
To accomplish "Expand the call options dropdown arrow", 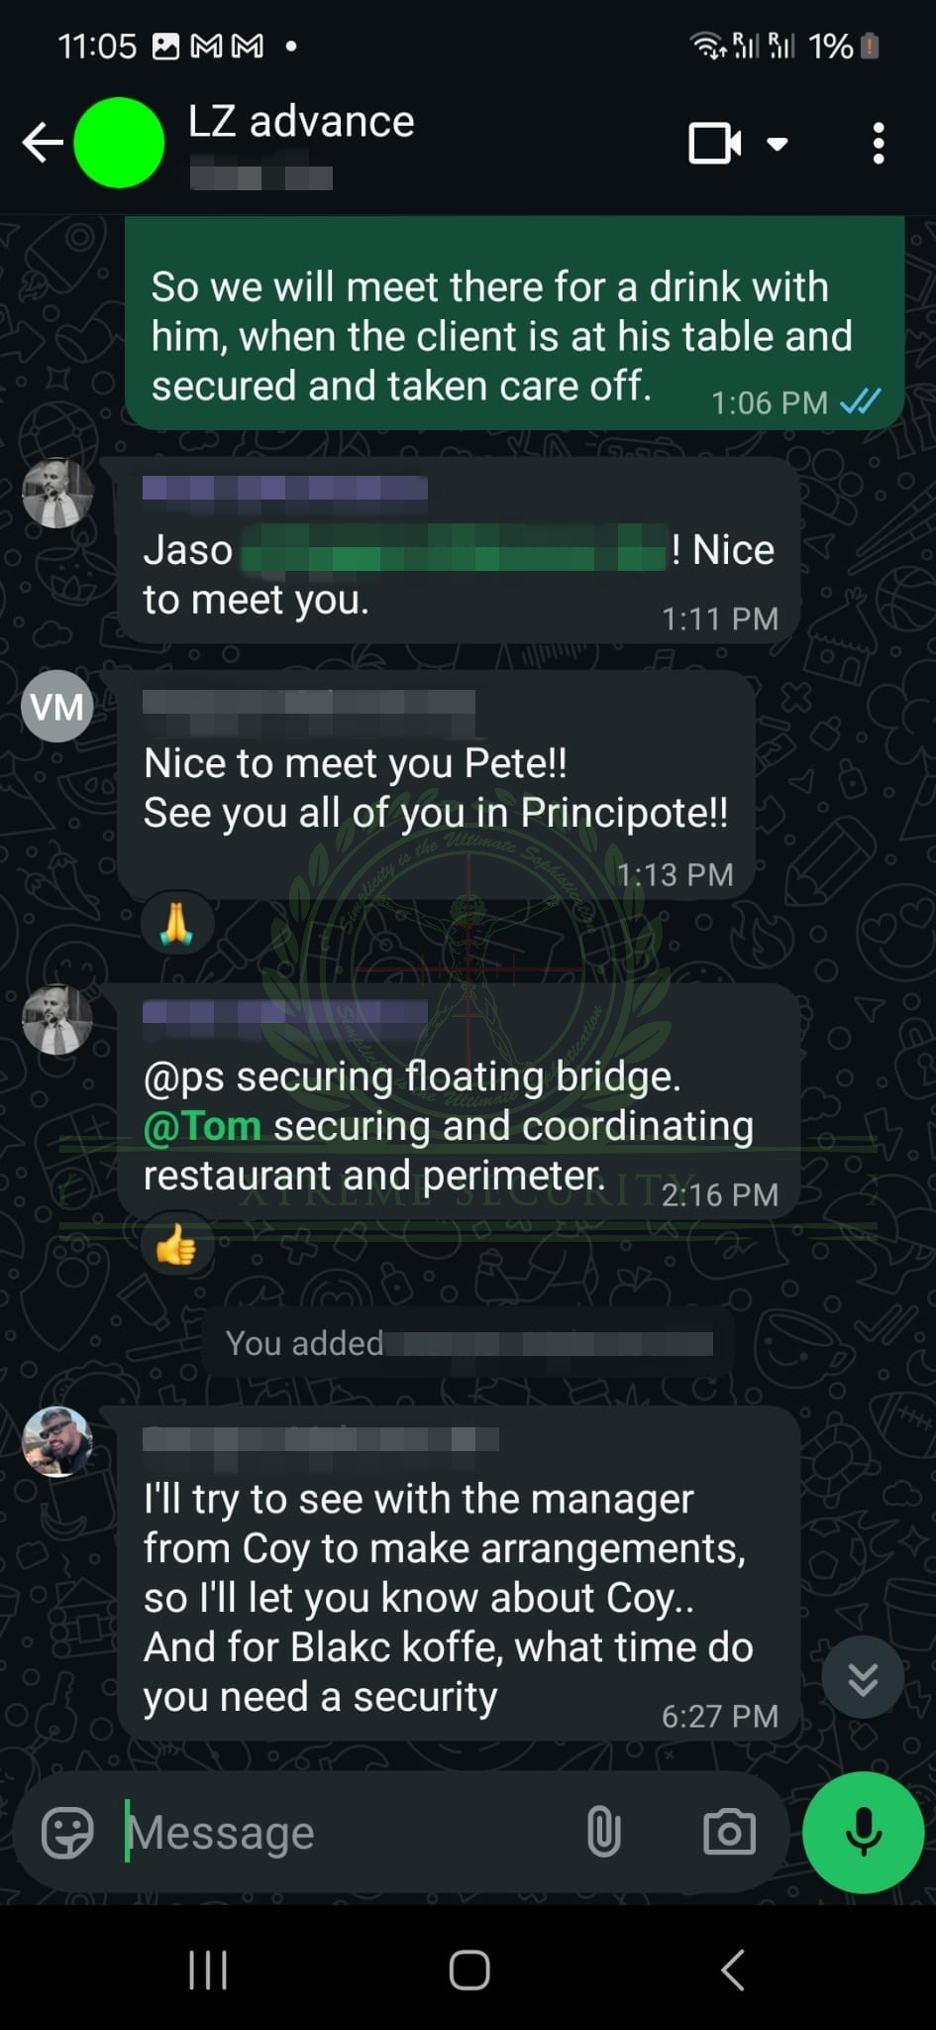I will tap(779, 144).
